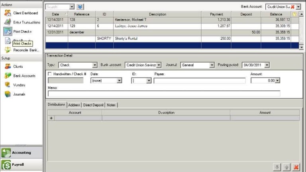
Task: Switch to the Address tab
Action: coord(74,105)
